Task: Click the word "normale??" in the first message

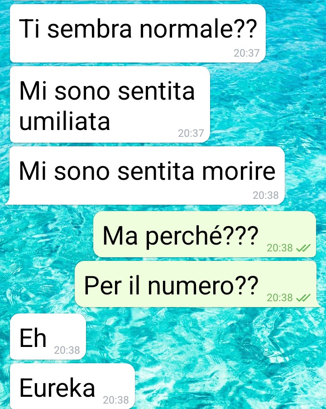Action: tap(198, 28)
